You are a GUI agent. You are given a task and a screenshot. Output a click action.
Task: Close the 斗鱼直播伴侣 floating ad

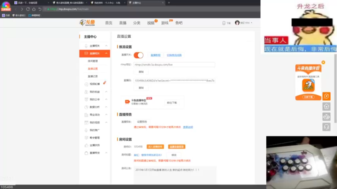(323, 62)
